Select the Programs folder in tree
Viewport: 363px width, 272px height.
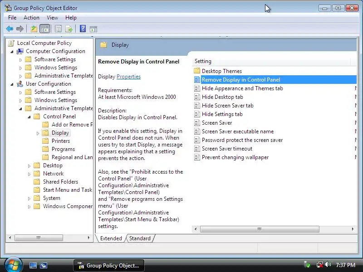point(63,149)
